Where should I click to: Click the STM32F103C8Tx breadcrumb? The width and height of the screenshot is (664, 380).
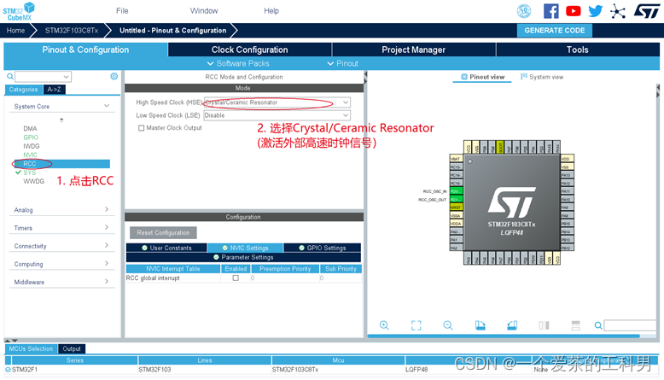[72, 31]
